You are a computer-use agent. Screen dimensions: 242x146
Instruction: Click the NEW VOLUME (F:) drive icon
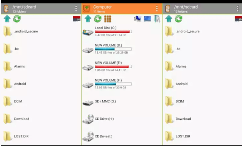coord(88,85)
